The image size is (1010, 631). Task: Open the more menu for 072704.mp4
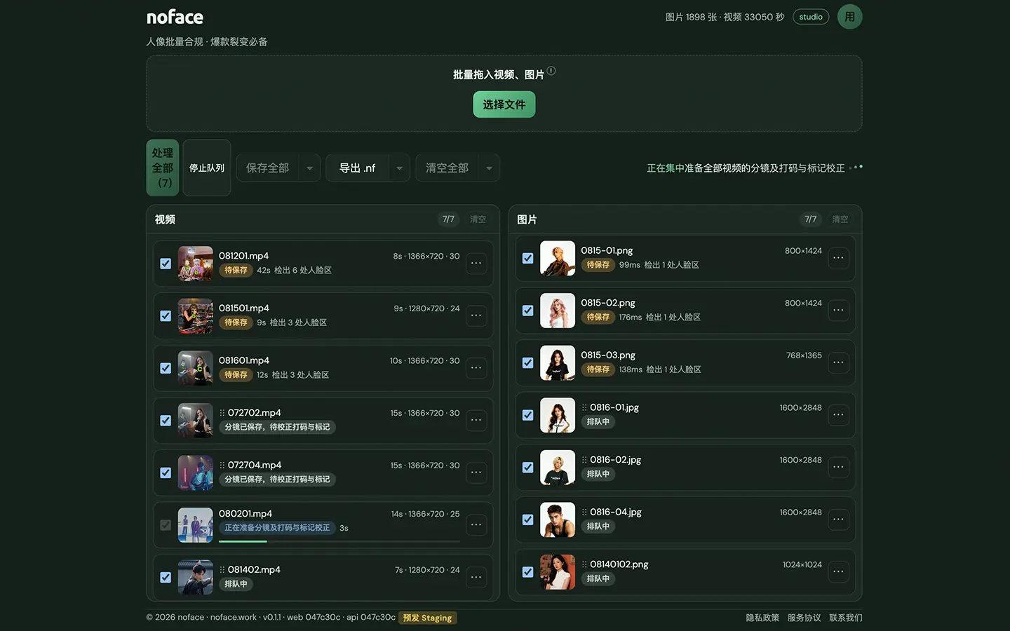click(x=476, y=473)
